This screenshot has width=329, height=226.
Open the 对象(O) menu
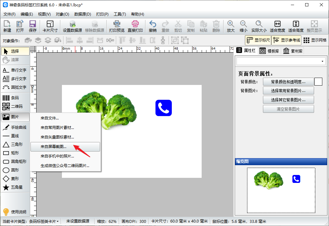(62, 14)
